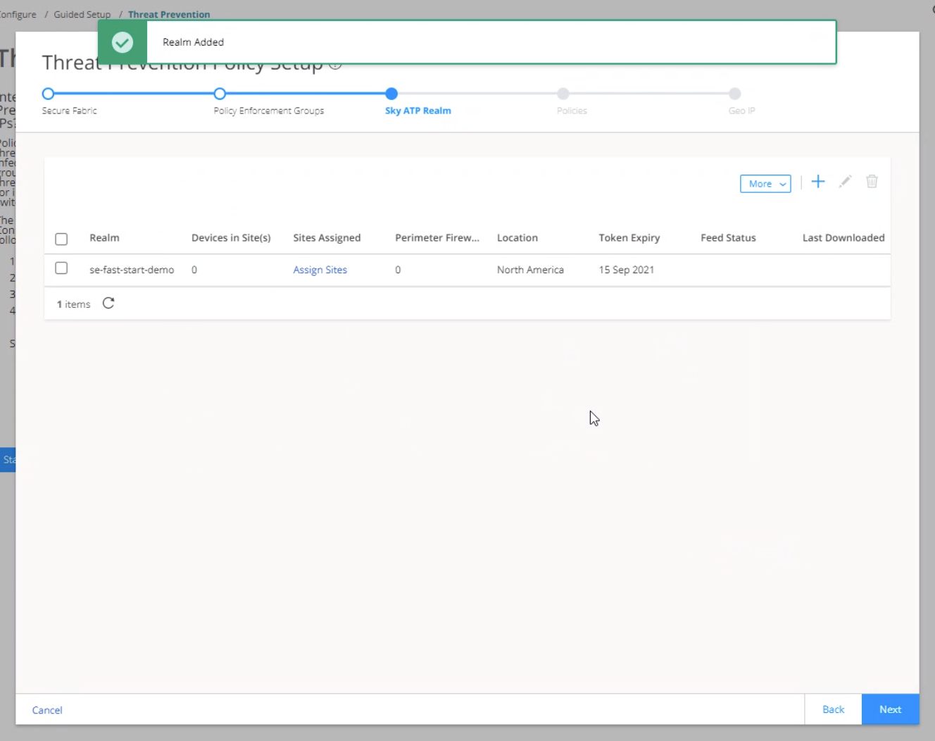This screenshot has width=935, height=741.
Task: Sort by the Token Expiry column header
Action: click(x=629, y=238)
